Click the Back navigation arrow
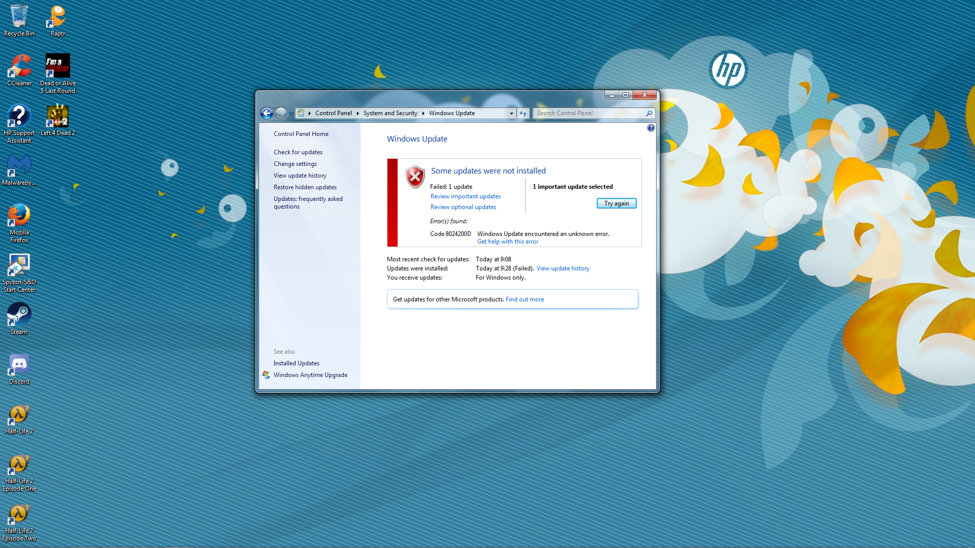Viewport: 975px width, 548px height. tap(267, 113)
